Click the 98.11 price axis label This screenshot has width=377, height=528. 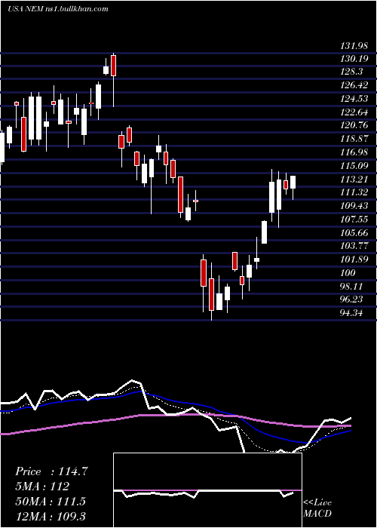(352, 286)
